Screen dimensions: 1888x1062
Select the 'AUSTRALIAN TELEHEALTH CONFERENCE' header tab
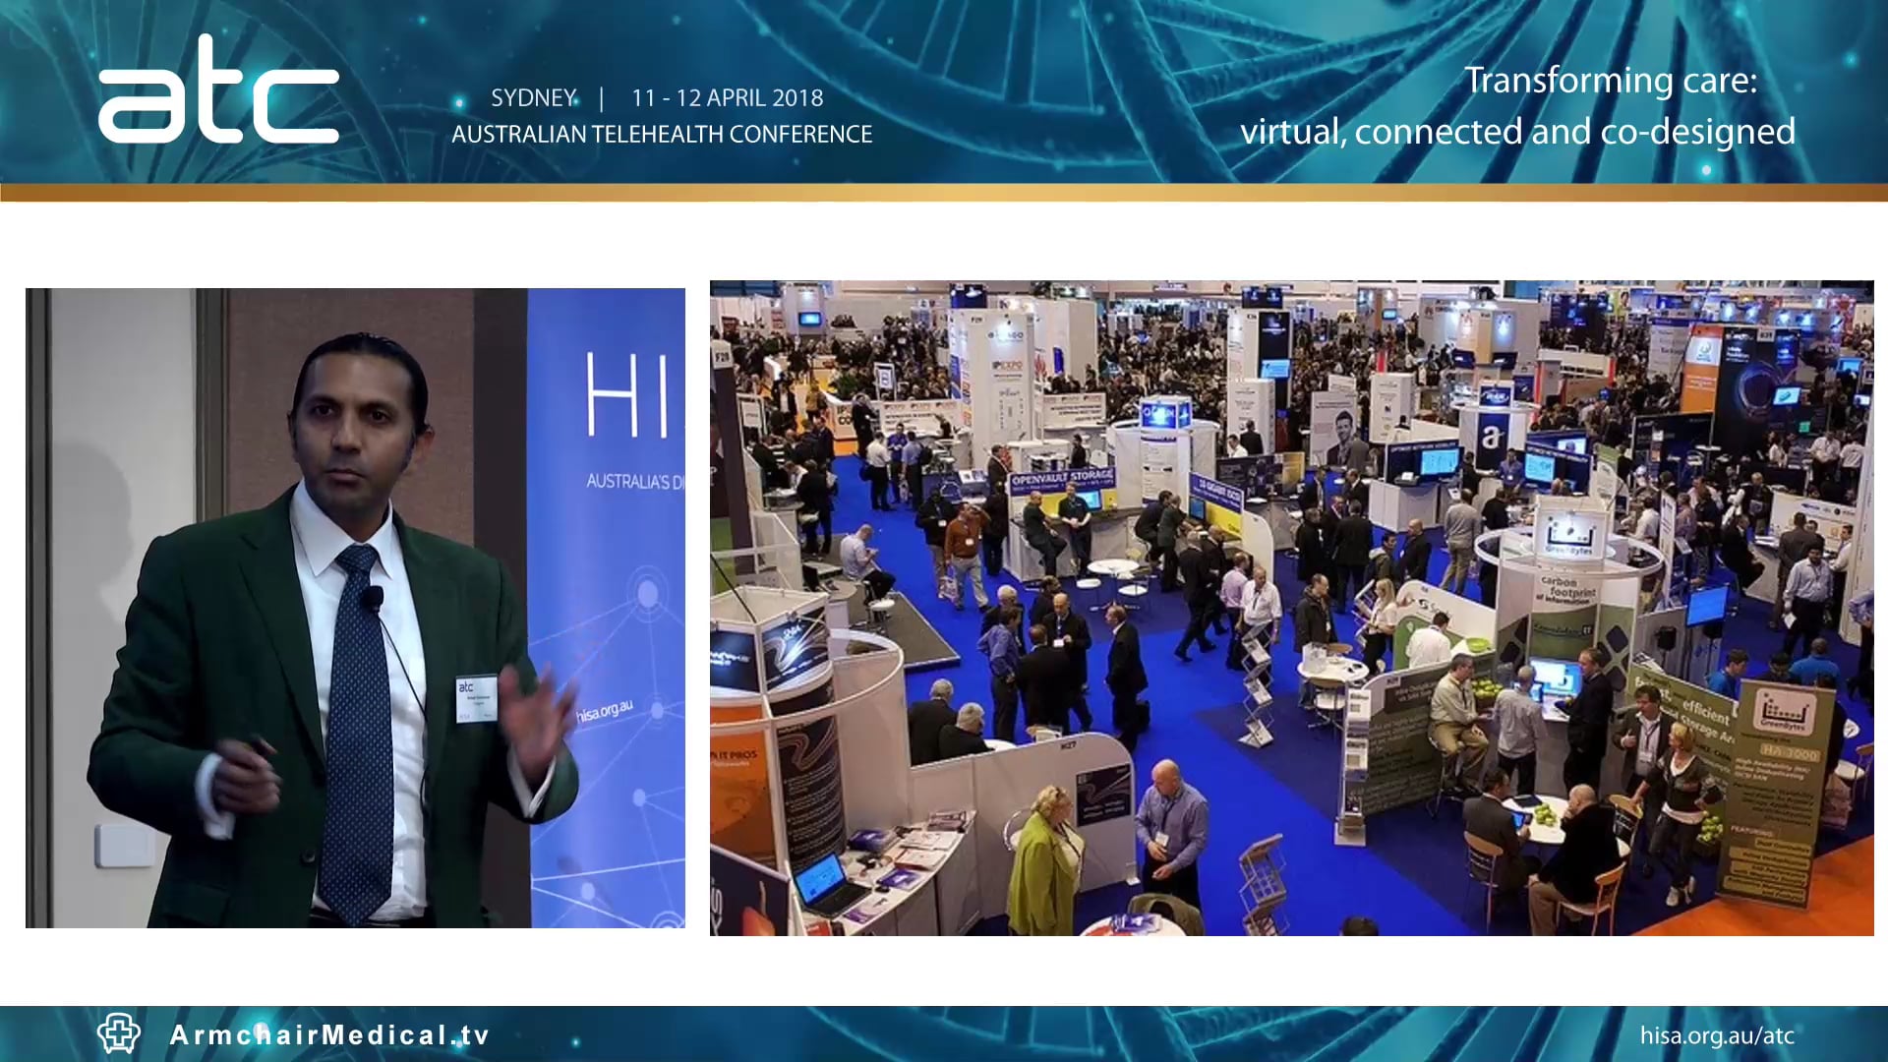click(663, 134)
